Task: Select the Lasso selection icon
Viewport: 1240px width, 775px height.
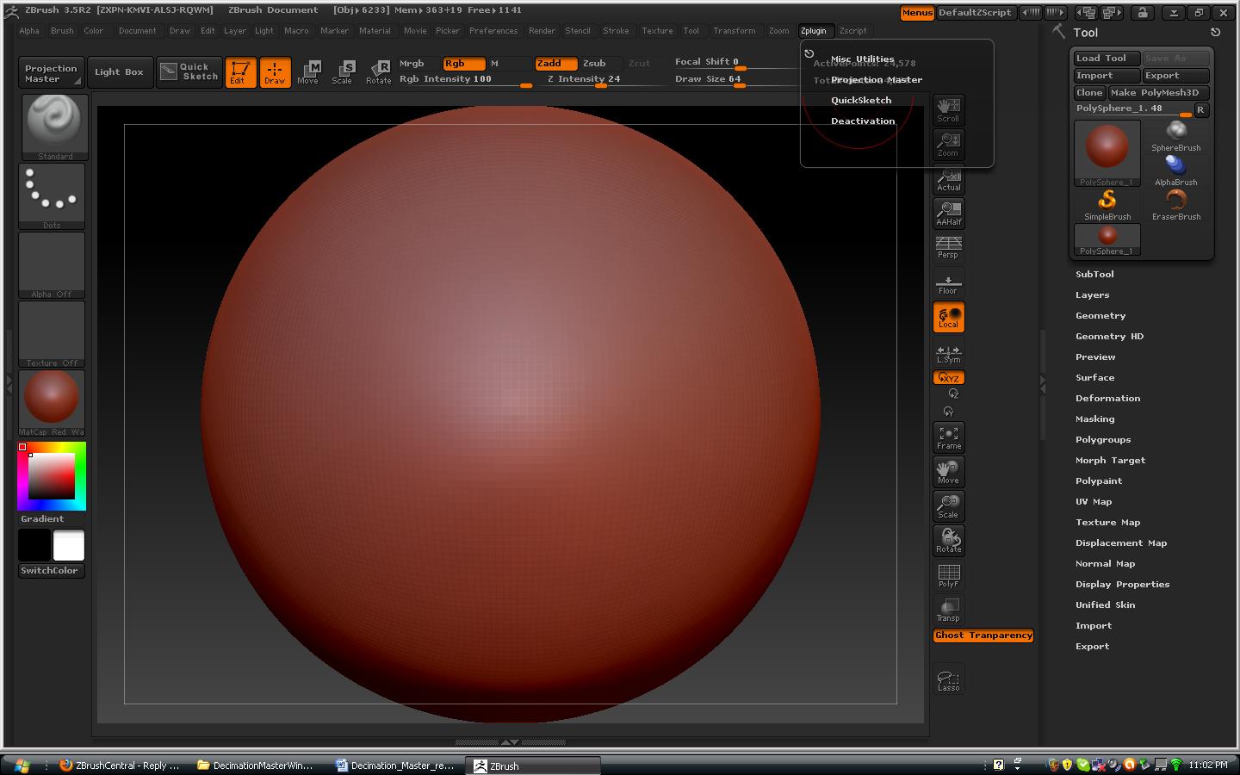Action: [x=948, y=680]
